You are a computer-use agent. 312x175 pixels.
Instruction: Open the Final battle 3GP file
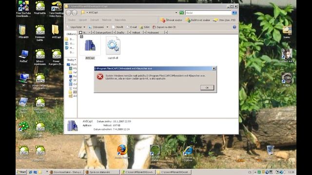tap(40, 8)
